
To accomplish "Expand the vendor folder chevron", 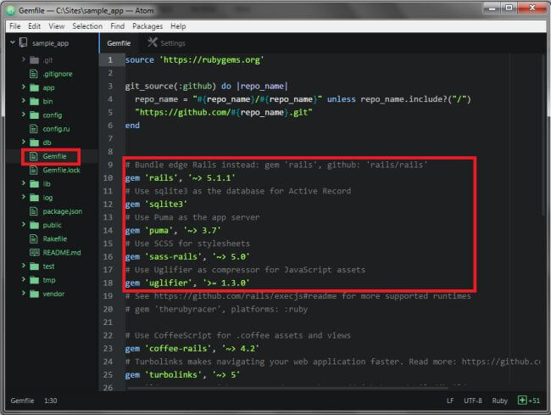I will coord(24,293).
